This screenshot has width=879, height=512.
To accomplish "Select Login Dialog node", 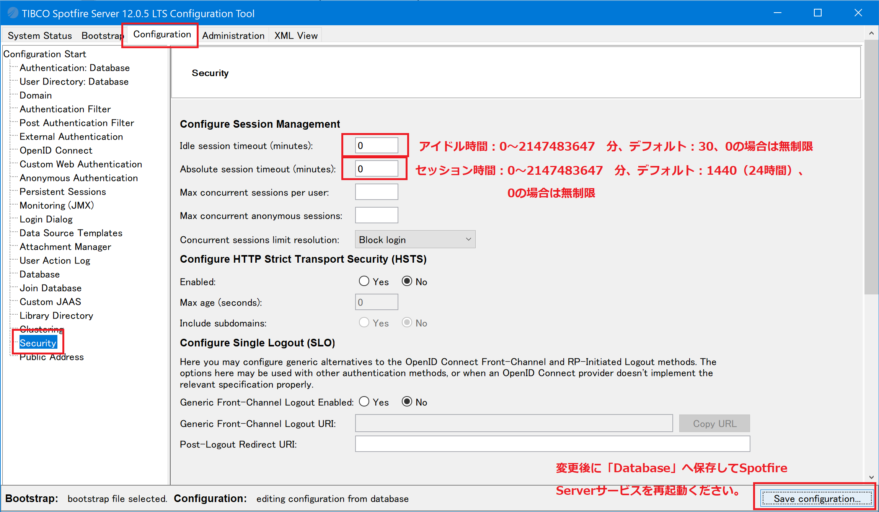I will [46, 219].
